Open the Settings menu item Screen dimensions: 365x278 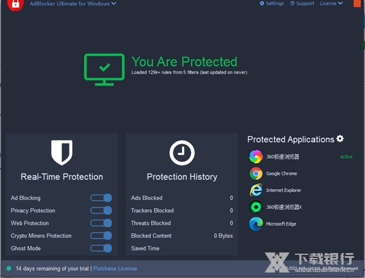click(x=272, y=4)
